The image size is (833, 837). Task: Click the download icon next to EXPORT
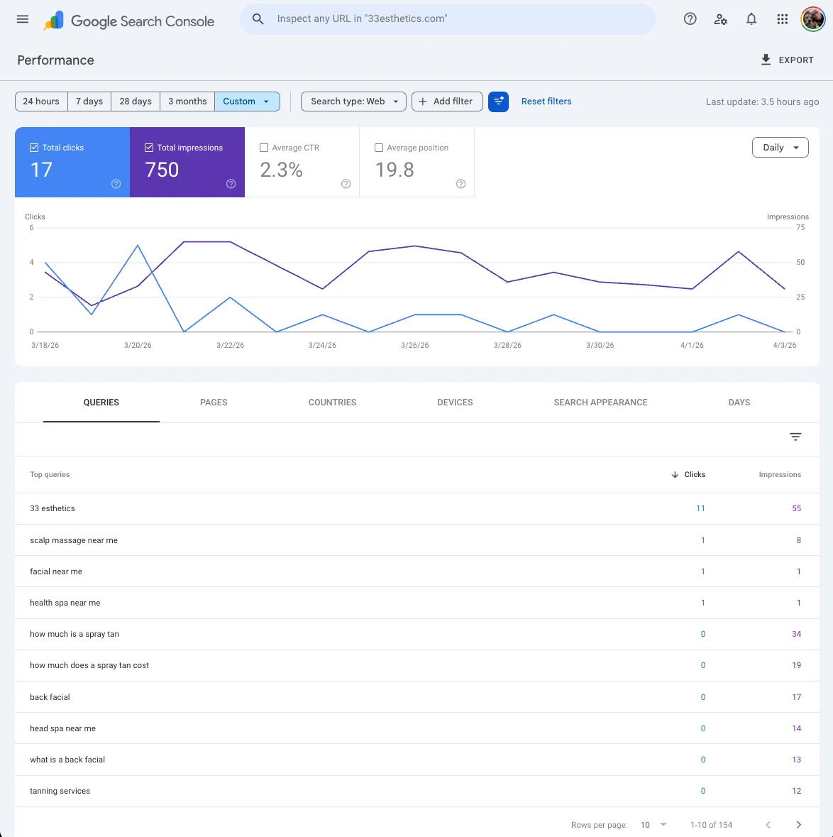(766, 60)
